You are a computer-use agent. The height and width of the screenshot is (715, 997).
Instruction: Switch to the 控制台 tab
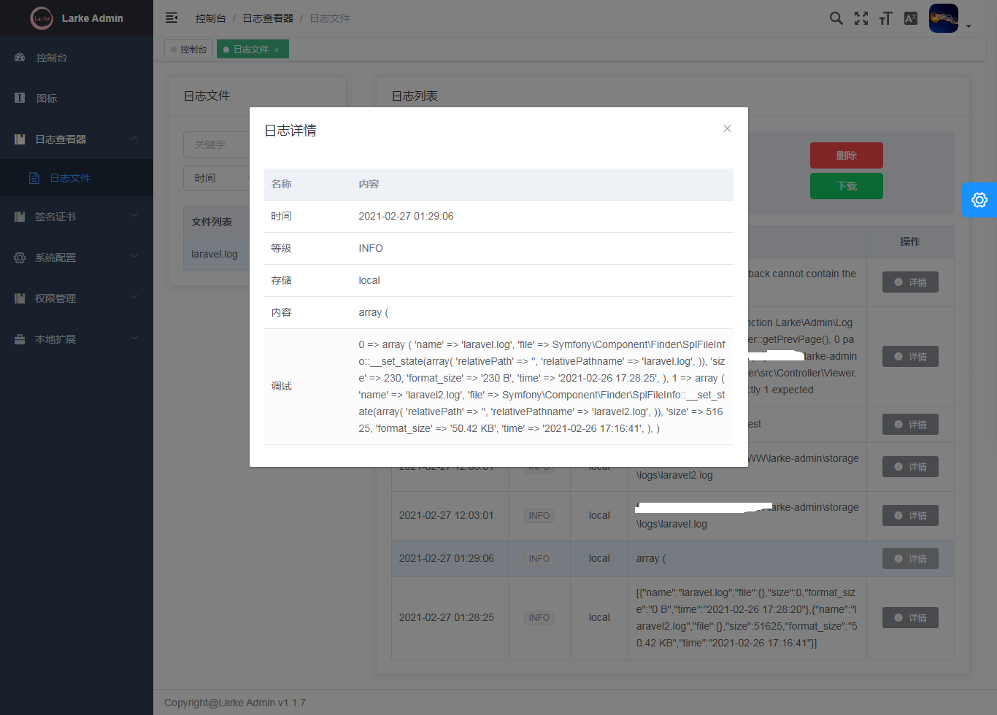tap(188, 50)
